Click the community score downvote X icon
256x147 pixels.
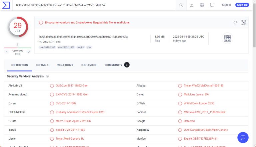pyautogui.click(x=7, y=52)
